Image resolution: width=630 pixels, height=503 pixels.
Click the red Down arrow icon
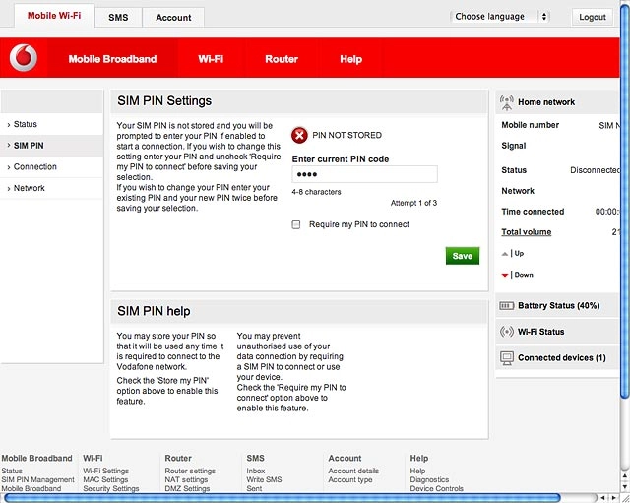[x=505, y=275]
